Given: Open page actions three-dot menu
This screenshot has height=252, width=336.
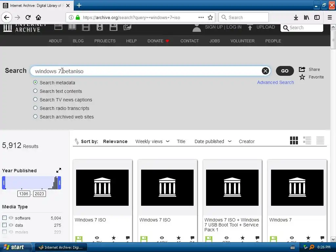Looking at the screenshot, I should pyautogui.click(x=201, y=17).
